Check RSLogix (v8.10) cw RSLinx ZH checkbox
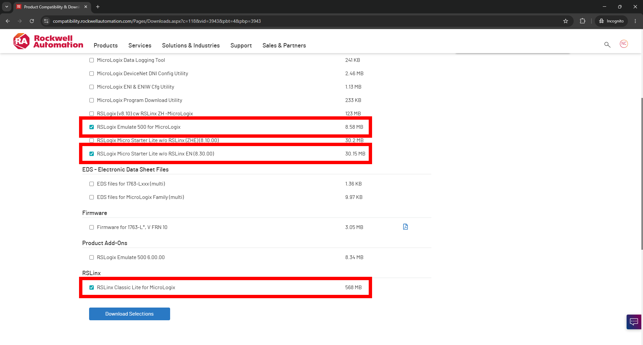The width and height of the screenshot is (643, 345). pos(91,114)
